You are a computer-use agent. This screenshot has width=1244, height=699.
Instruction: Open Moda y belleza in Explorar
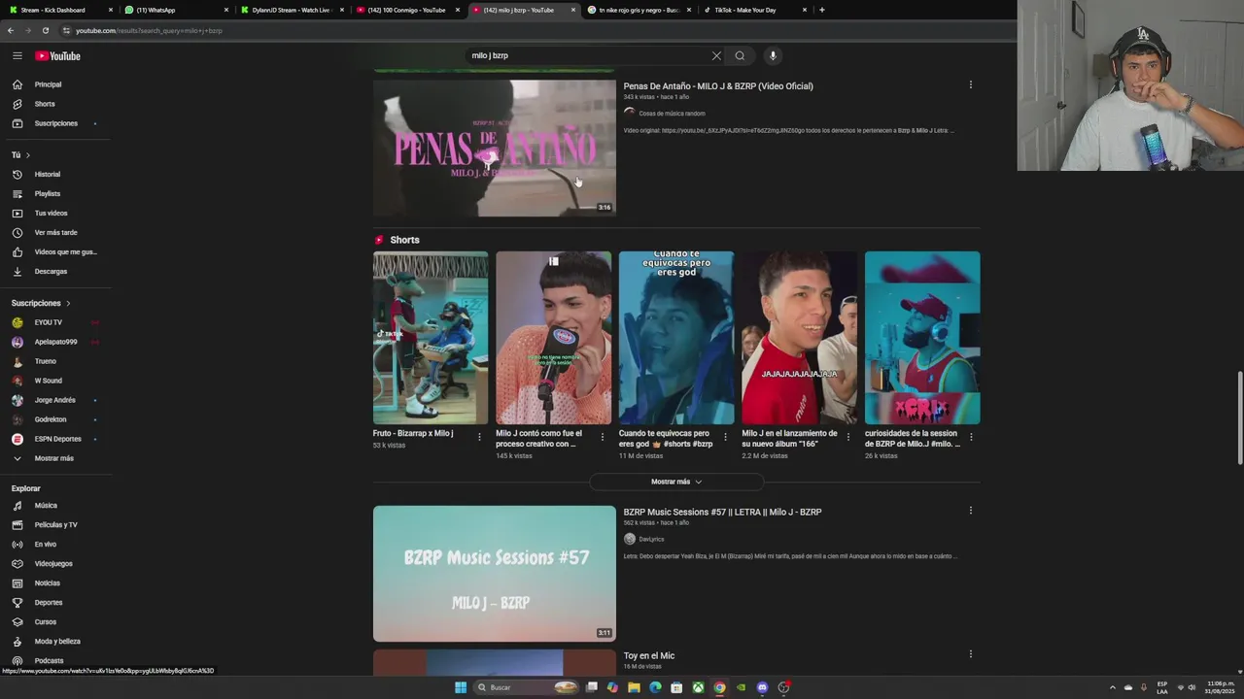(55, 641)
